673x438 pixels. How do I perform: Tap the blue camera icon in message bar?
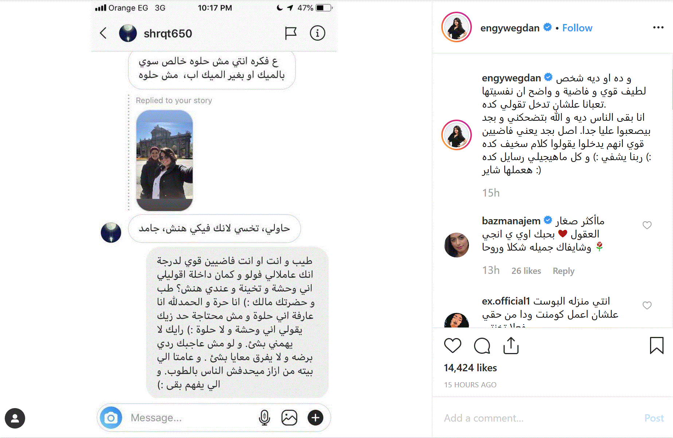tap(111, 418)
